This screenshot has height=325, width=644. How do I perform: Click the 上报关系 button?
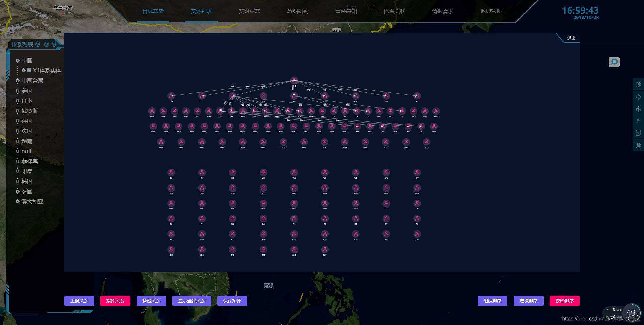[79, 301]
